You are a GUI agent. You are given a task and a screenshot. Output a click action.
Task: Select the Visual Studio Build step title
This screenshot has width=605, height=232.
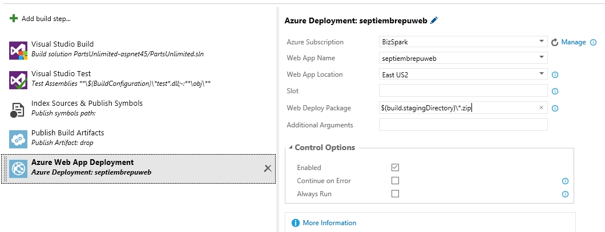(63, 44)
